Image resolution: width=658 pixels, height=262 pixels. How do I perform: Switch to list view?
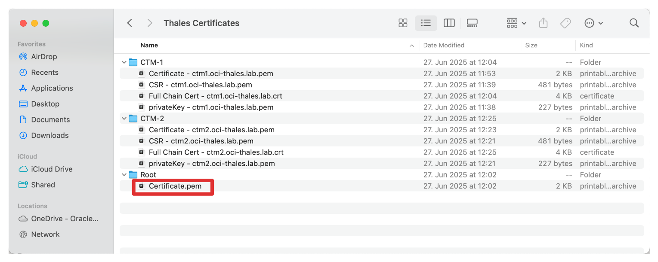pyautogui.click(x=426, y=23)
